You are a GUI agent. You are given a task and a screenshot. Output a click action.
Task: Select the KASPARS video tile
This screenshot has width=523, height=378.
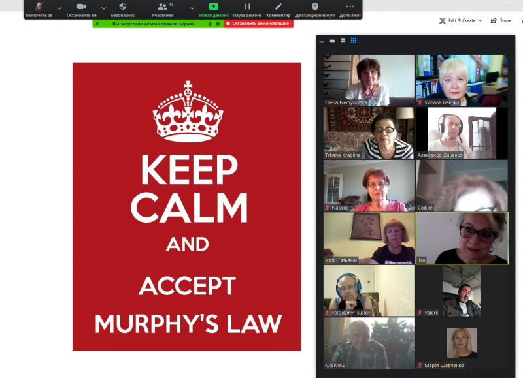click(369, 343)
